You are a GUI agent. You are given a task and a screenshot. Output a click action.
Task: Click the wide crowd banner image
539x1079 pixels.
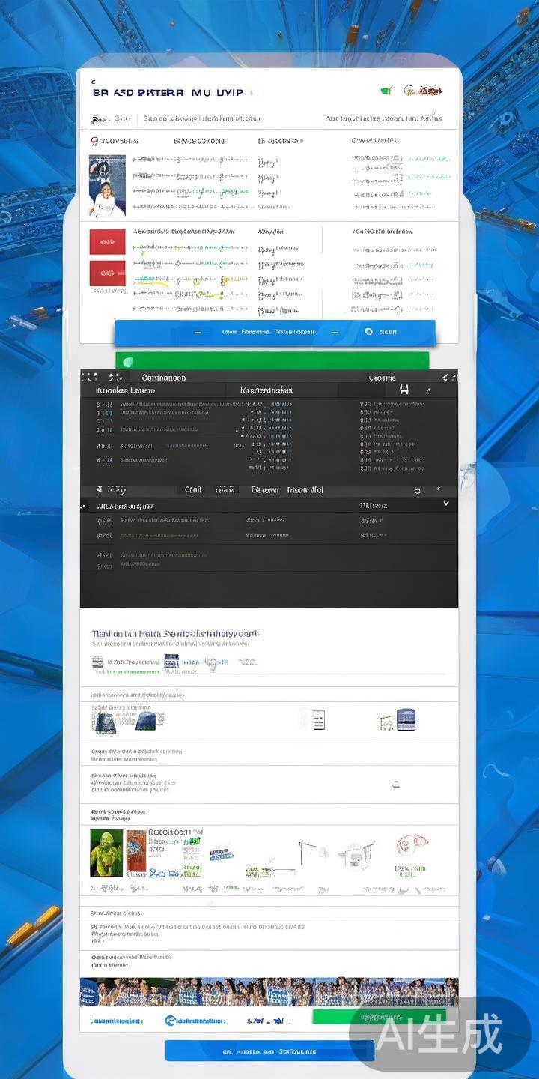(x=269, y=992)
